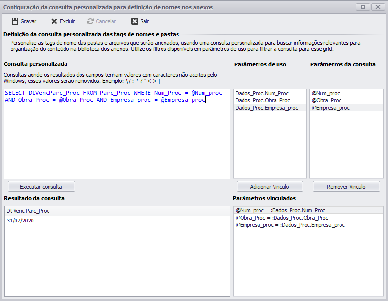Click the Cancelar refresh icon
Image resolution: width=388 pixels, height=301 pixels.
90,21
